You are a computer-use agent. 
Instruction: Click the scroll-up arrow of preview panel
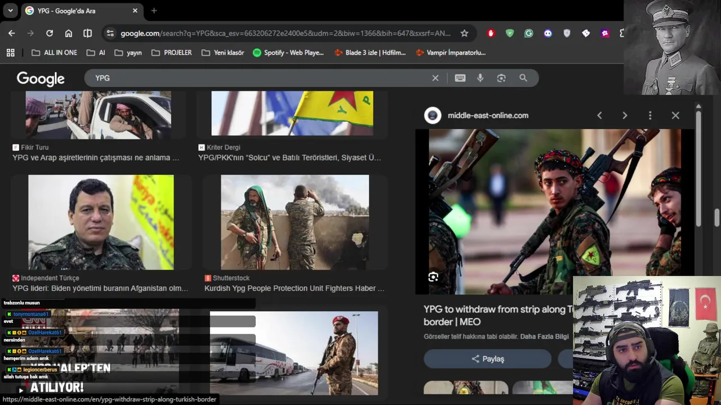pos(698,106)
